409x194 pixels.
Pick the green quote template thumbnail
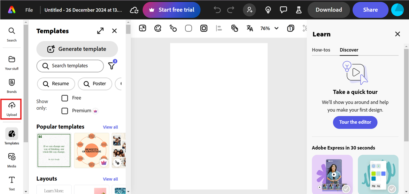pyautogui.click(x=54, y=151)
